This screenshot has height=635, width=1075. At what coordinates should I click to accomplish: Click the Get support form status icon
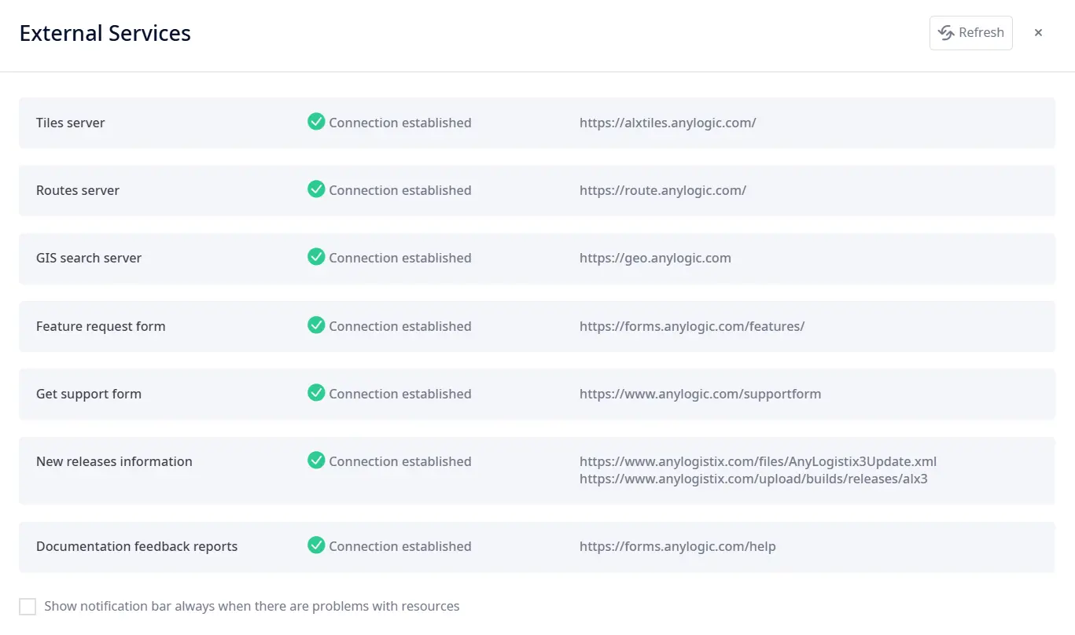pos(316,393)
